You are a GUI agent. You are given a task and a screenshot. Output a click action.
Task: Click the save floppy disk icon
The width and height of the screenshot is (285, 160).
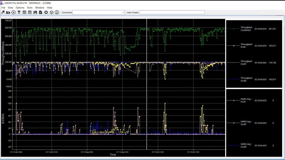click(x=35, y=12)
